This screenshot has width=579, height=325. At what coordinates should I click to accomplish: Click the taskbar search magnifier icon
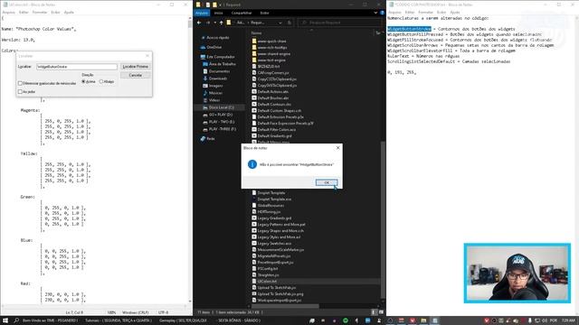(x=16, y=320)
